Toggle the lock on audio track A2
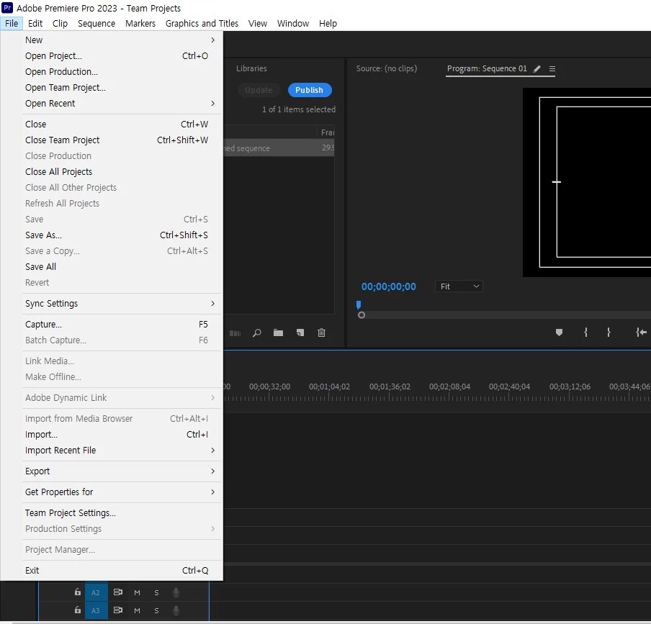The width and height of the screenshot is (651, 624). 78,592
